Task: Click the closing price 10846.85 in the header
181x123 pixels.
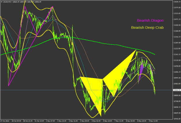Action: tap(38, 2)
